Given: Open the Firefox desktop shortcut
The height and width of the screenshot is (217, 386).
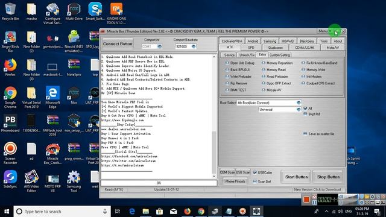Looking at the screenshot, I should [x=10, y=68].
